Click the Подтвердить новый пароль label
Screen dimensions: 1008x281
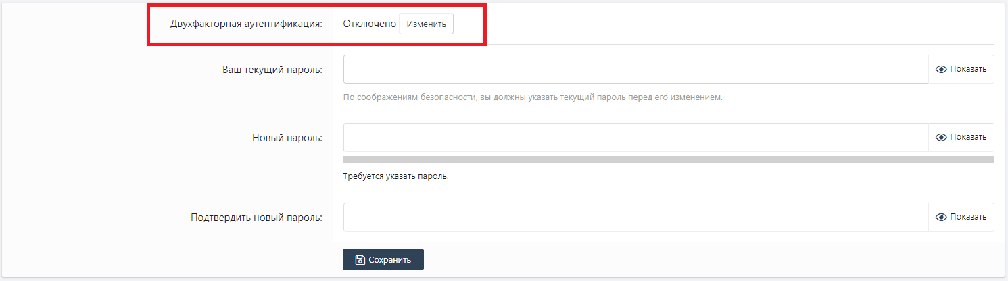(257, 217)
